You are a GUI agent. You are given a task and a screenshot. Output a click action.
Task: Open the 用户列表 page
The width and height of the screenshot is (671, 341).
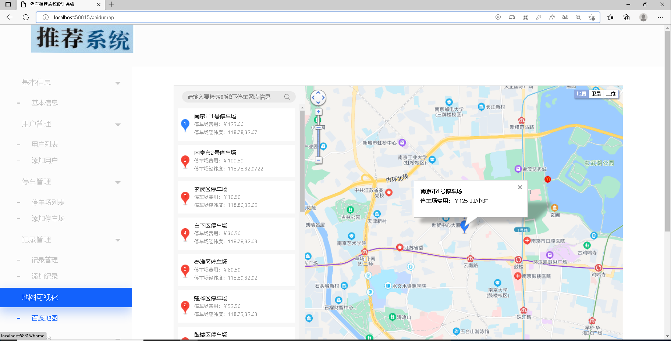45,144
